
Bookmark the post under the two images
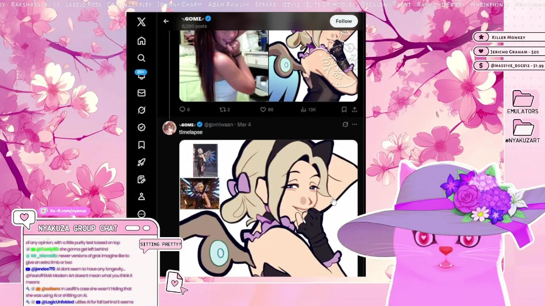344,109
